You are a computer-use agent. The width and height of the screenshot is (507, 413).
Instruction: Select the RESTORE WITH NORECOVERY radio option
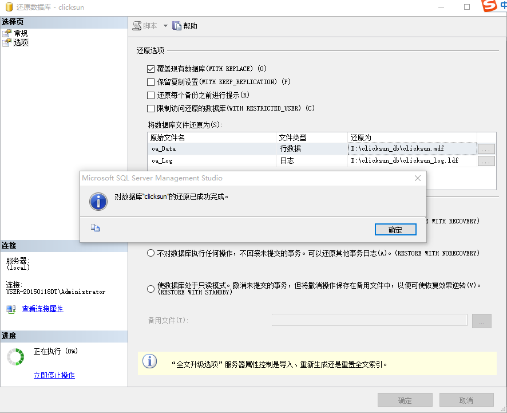150,253
